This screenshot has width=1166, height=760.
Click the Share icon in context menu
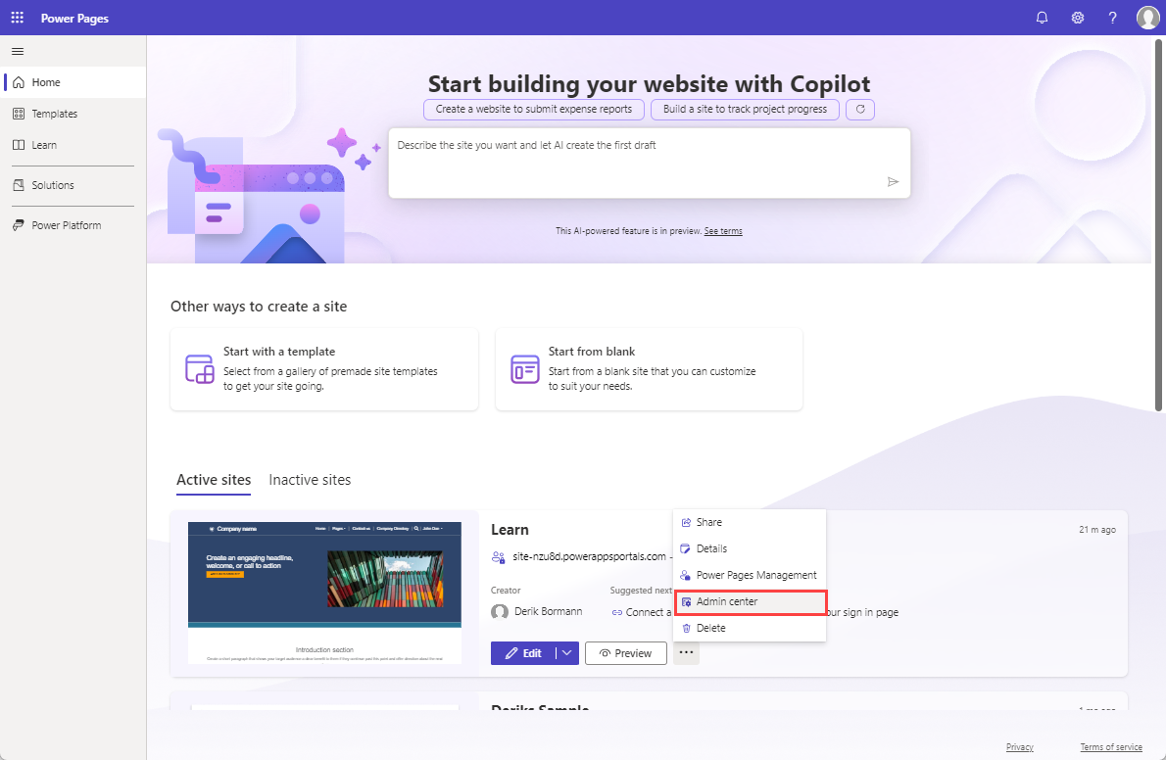click(686, 523)
